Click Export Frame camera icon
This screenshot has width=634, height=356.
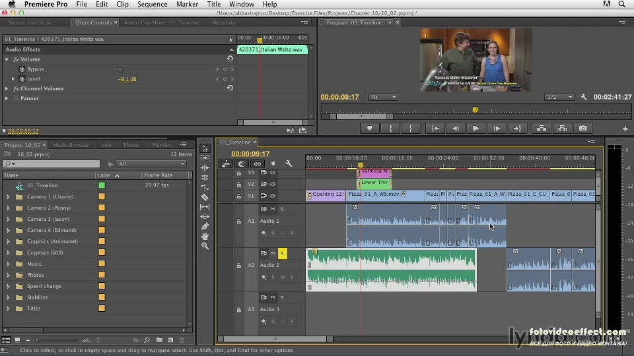pyautogui.click(x=582, y=129)
